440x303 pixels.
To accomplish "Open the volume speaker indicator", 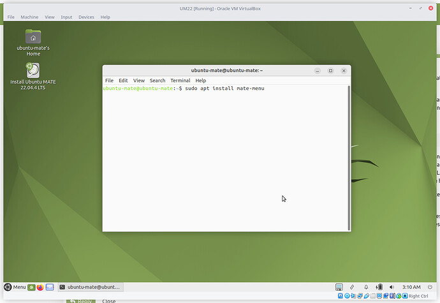I will [392, 287].
